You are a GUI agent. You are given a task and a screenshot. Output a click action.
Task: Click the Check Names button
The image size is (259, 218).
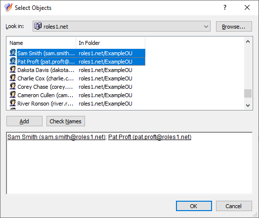coord(66,121)
